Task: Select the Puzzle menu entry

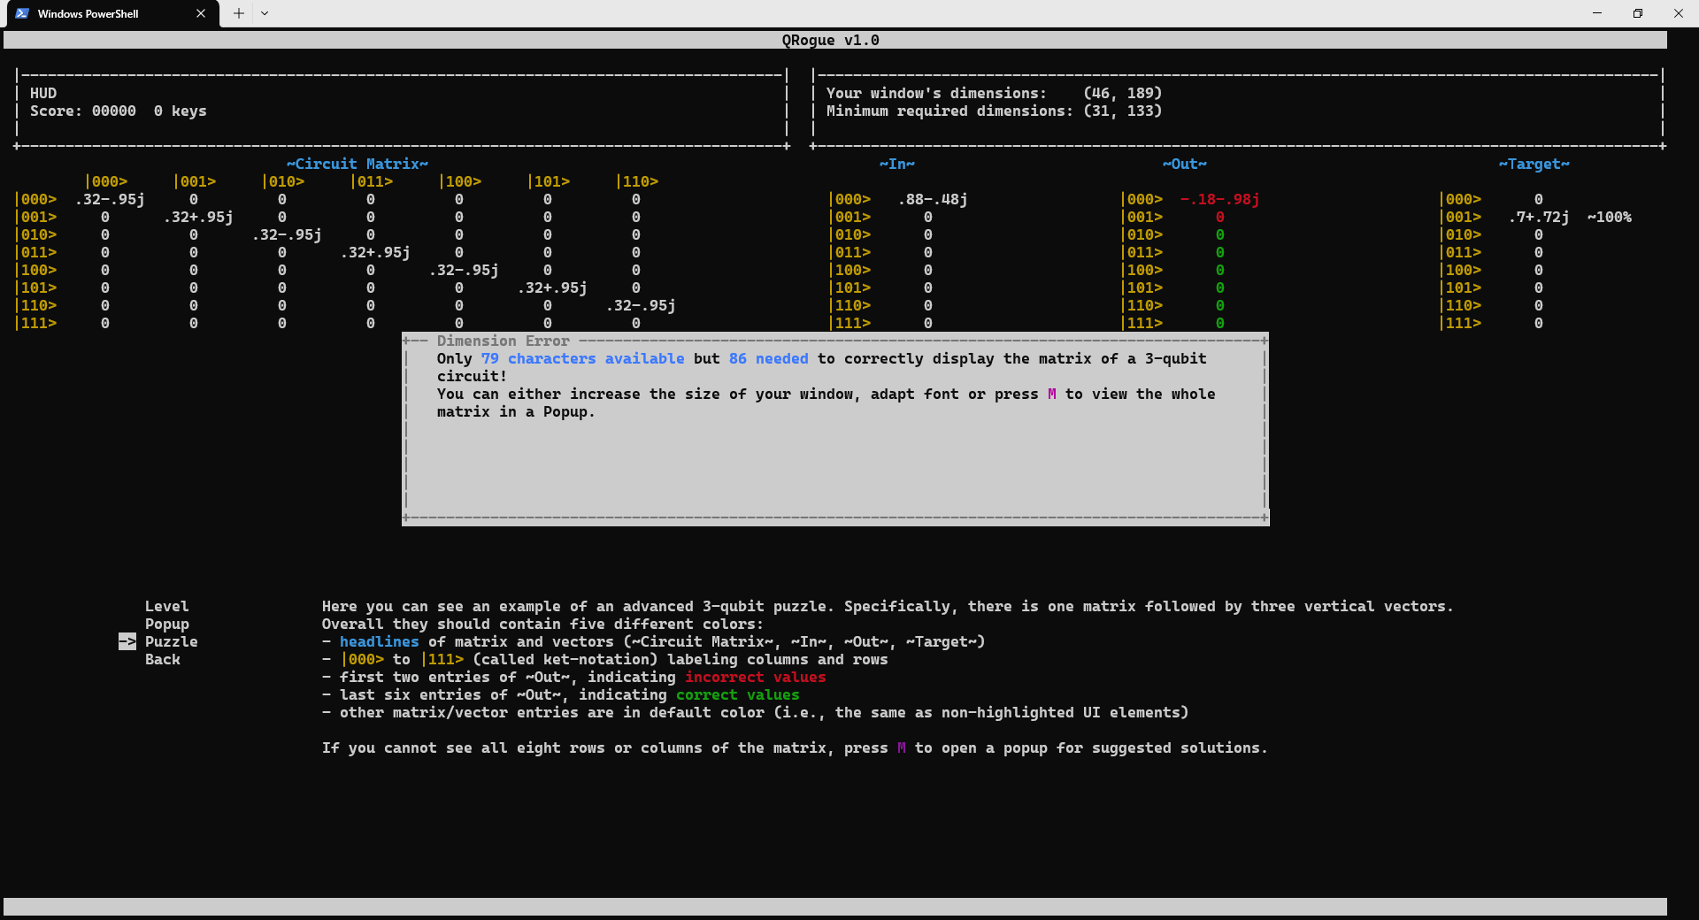Action: pyautogui.click(x=171, y=641)
